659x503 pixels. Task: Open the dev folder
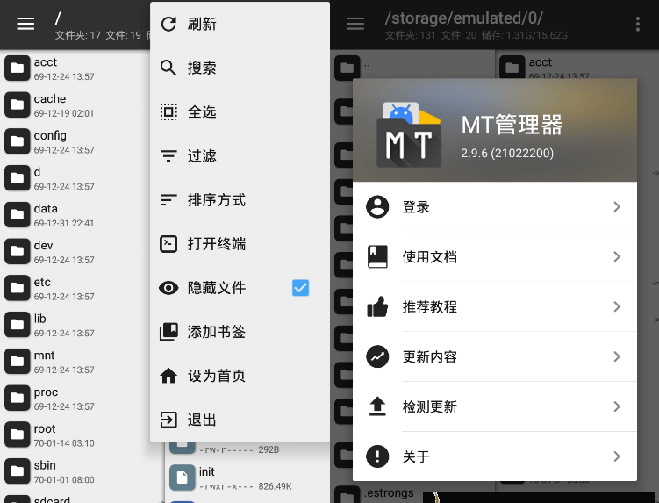click(x=75, y=251)
